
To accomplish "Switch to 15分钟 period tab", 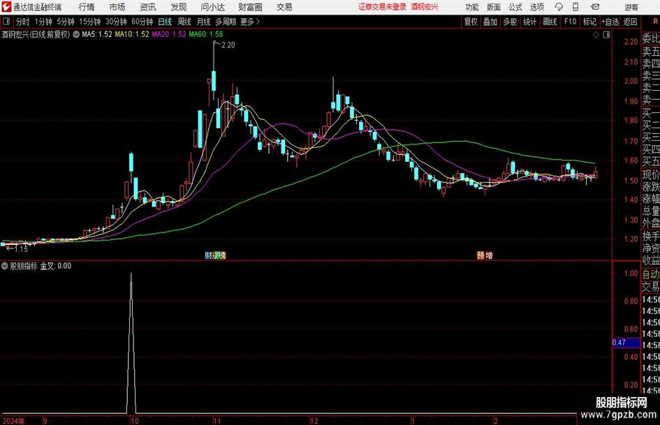I will point(89,22).
